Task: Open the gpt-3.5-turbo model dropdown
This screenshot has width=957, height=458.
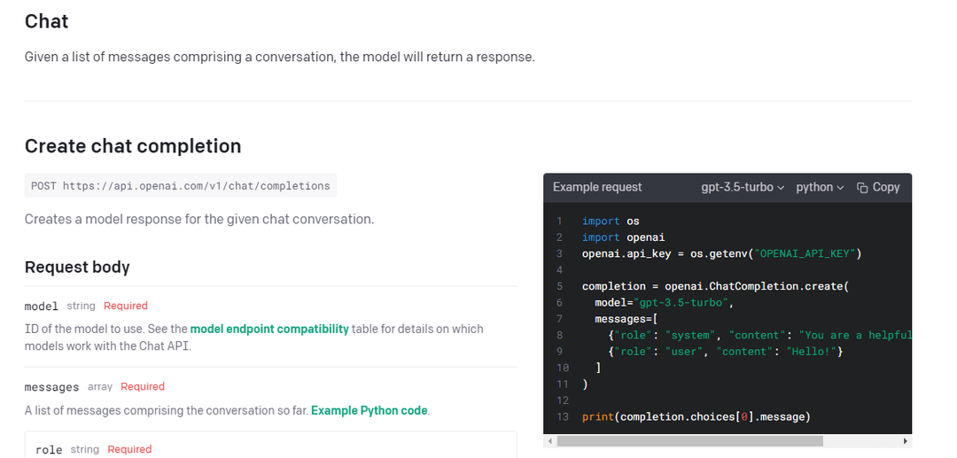Action: [x=743, y=187]
